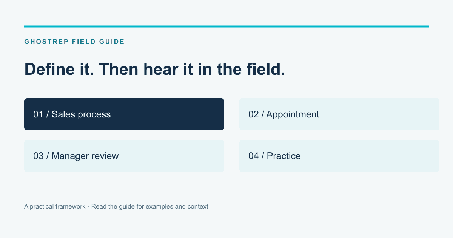453x238 pixels.
Task: Open the '04 / Practice' card
Action: [x=339, y=156]
